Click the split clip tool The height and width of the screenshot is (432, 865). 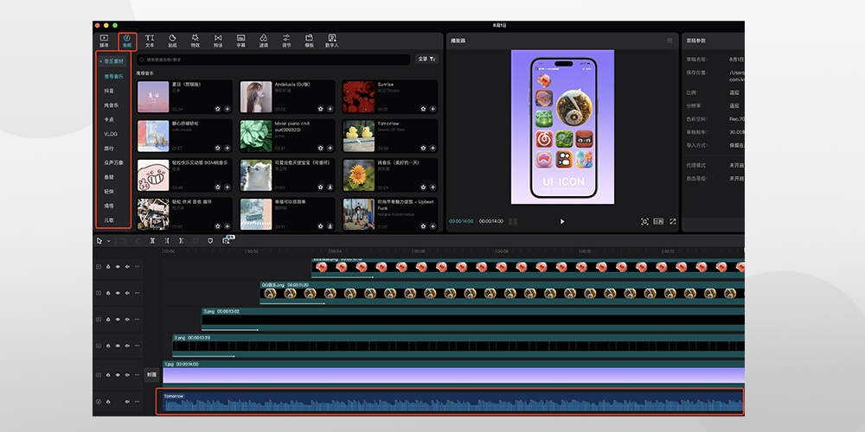(x=152, y=241)
